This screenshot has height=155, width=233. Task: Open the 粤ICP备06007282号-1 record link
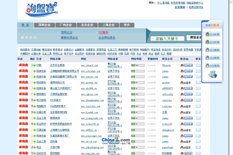tap(115, 65)
